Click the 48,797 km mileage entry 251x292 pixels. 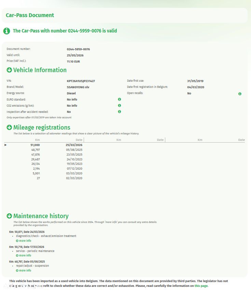(36, 150)
